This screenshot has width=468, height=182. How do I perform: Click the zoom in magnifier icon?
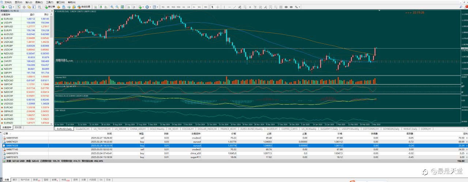(112, 7)
